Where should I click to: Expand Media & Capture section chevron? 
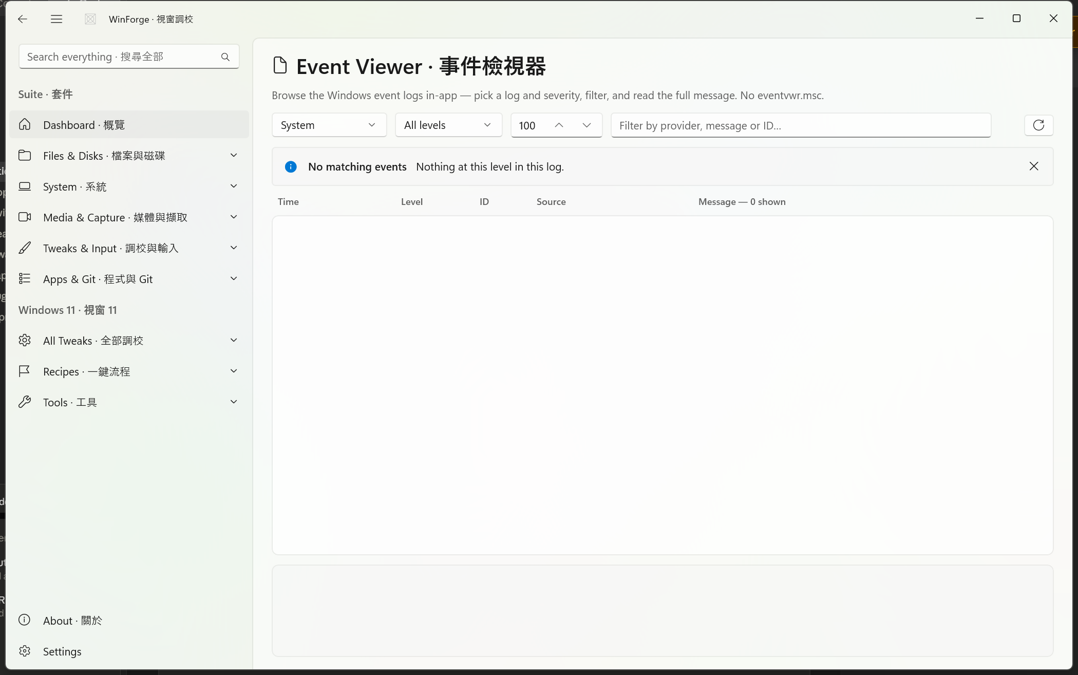click(x=234, y=217)
